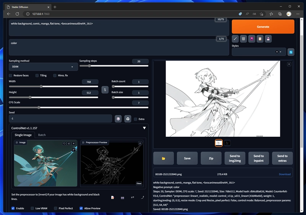Open the Sampling method dropdown
Image resolution: width=306 pixels, height=215 pixels.
point(43,67)
